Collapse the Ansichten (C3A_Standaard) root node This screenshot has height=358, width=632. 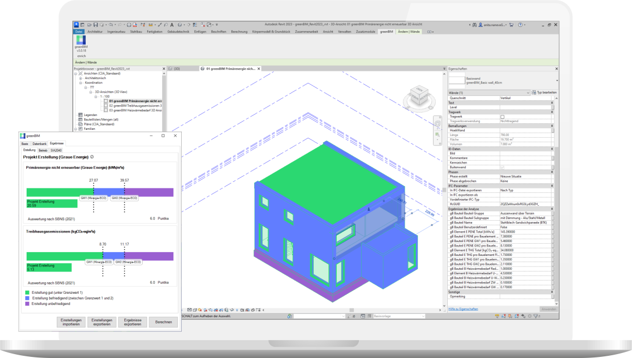(x=75, y=74)
